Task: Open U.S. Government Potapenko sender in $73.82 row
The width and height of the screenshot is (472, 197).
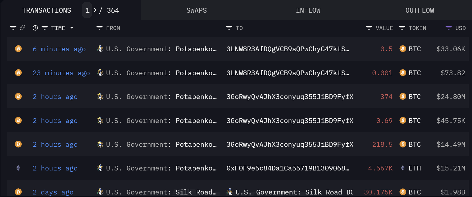Action: 161,73
